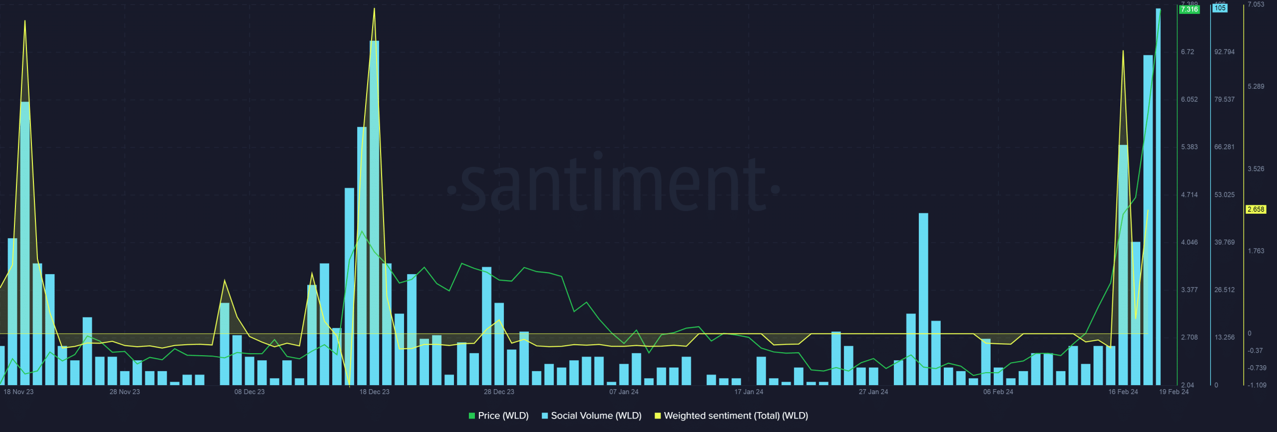This screenshot has height=432, width=1277.
Task: Click the 2.04 price axis value
Action: pos(1188,385)
